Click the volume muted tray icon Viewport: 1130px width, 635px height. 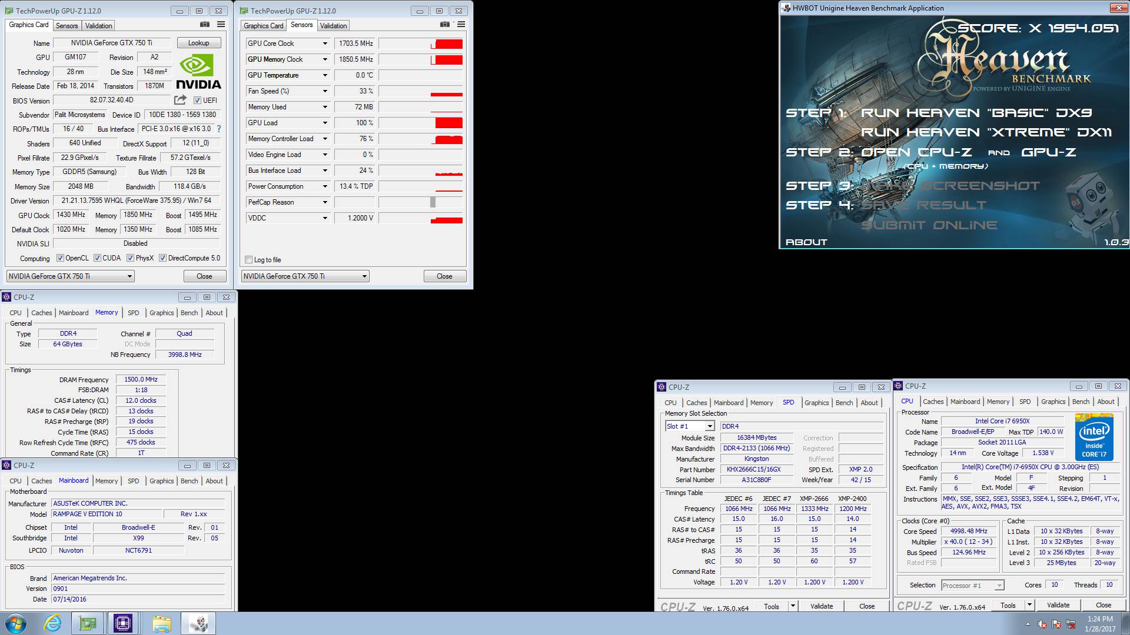coord(1042,624)
